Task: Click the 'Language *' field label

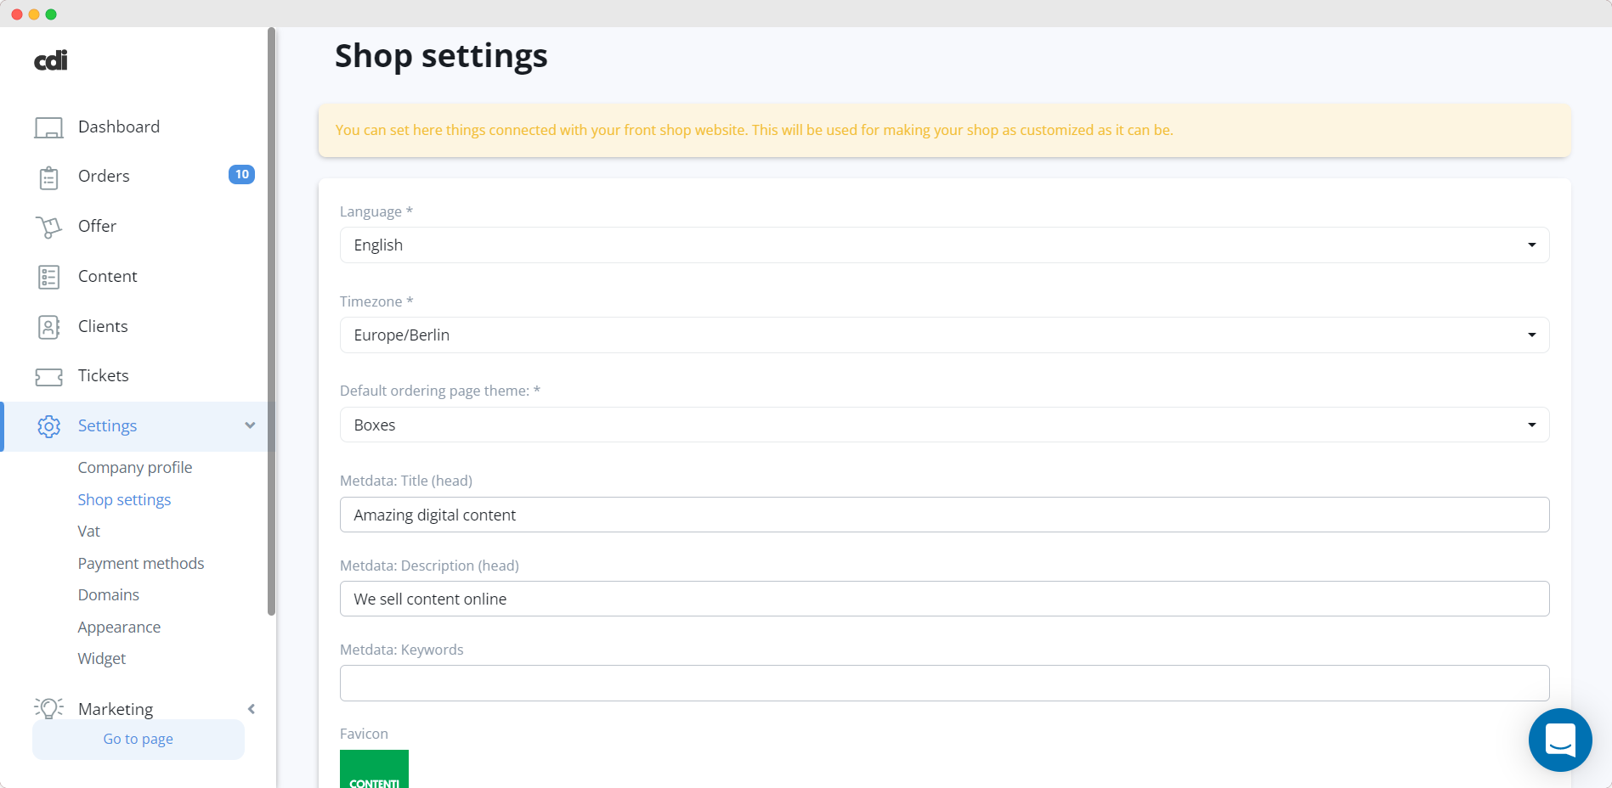Action: point(376,211)
